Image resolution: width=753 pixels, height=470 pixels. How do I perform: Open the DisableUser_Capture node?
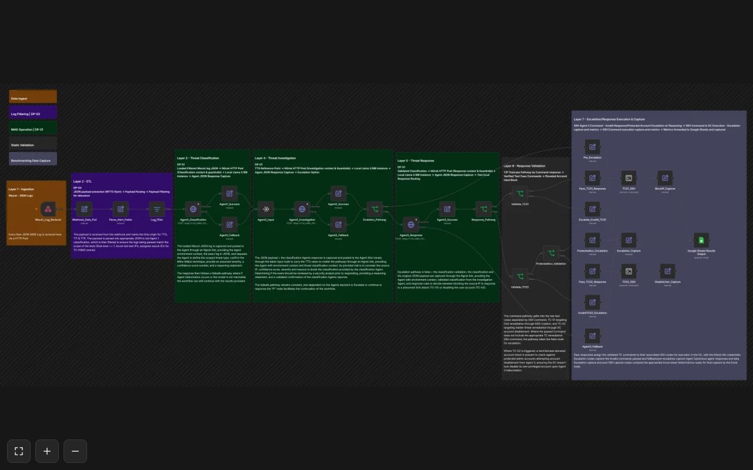tap(668, 271)
